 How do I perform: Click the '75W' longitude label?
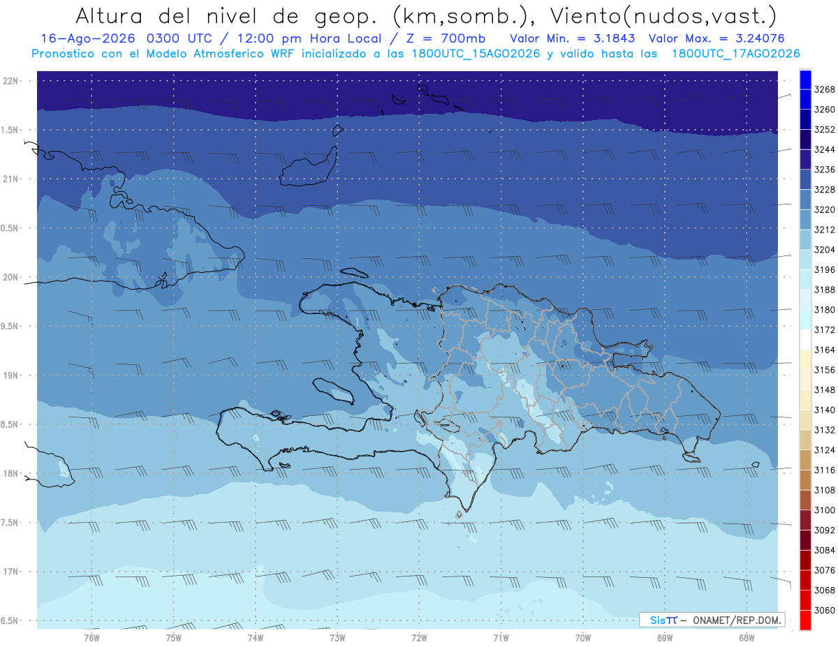[x=173, y=637]
